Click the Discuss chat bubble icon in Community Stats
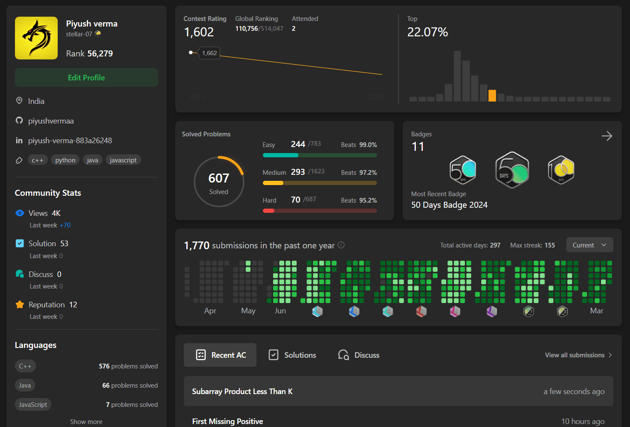This screenshot has height=427, width=630. tap(20, 274)
